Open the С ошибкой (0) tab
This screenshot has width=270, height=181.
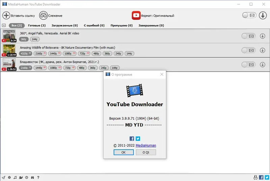coord(94,25)
